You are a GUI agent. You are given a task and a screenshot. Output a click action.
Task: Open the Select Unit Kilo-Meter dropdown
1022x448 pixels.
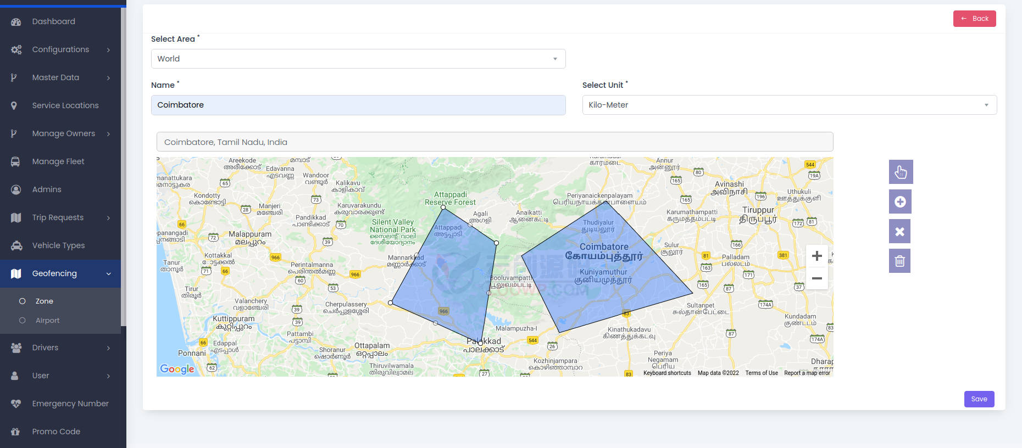pyautogui.click(x=790, y=105)
